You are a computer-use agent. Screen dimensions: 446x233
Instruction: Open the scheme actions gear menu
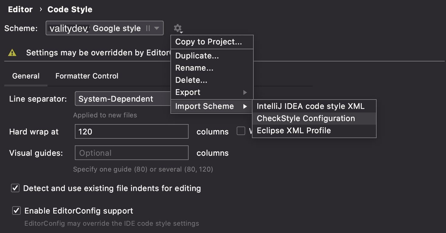pyautogui.click(x=178, y=29)
